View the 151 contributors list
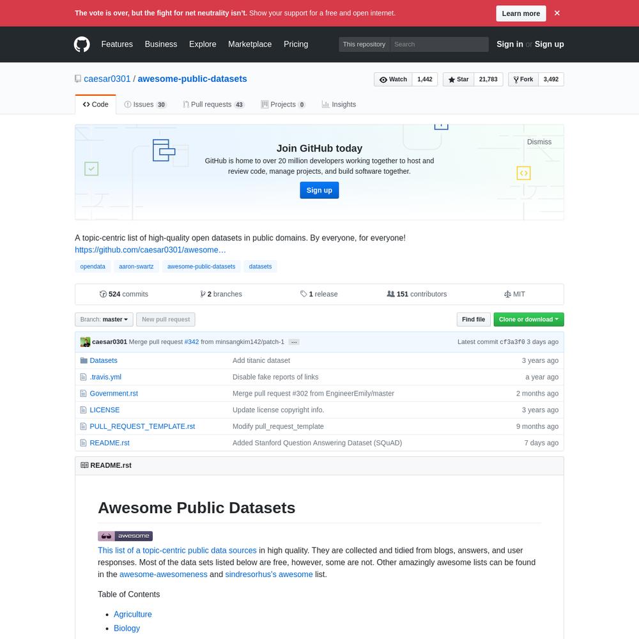 coord(417,294)
